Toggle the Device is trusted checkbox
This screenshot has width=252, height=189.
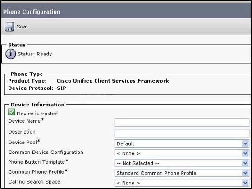[x=12, y=112]
